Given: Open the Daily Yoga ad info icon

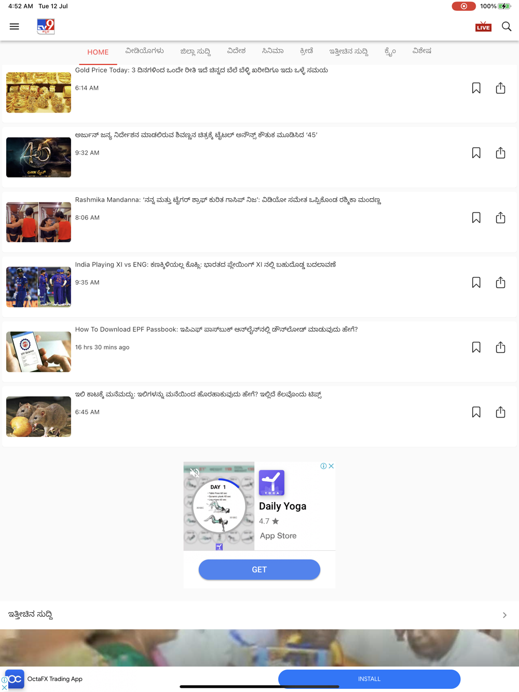Looking at the screenshot, I should tap(323, 466).
